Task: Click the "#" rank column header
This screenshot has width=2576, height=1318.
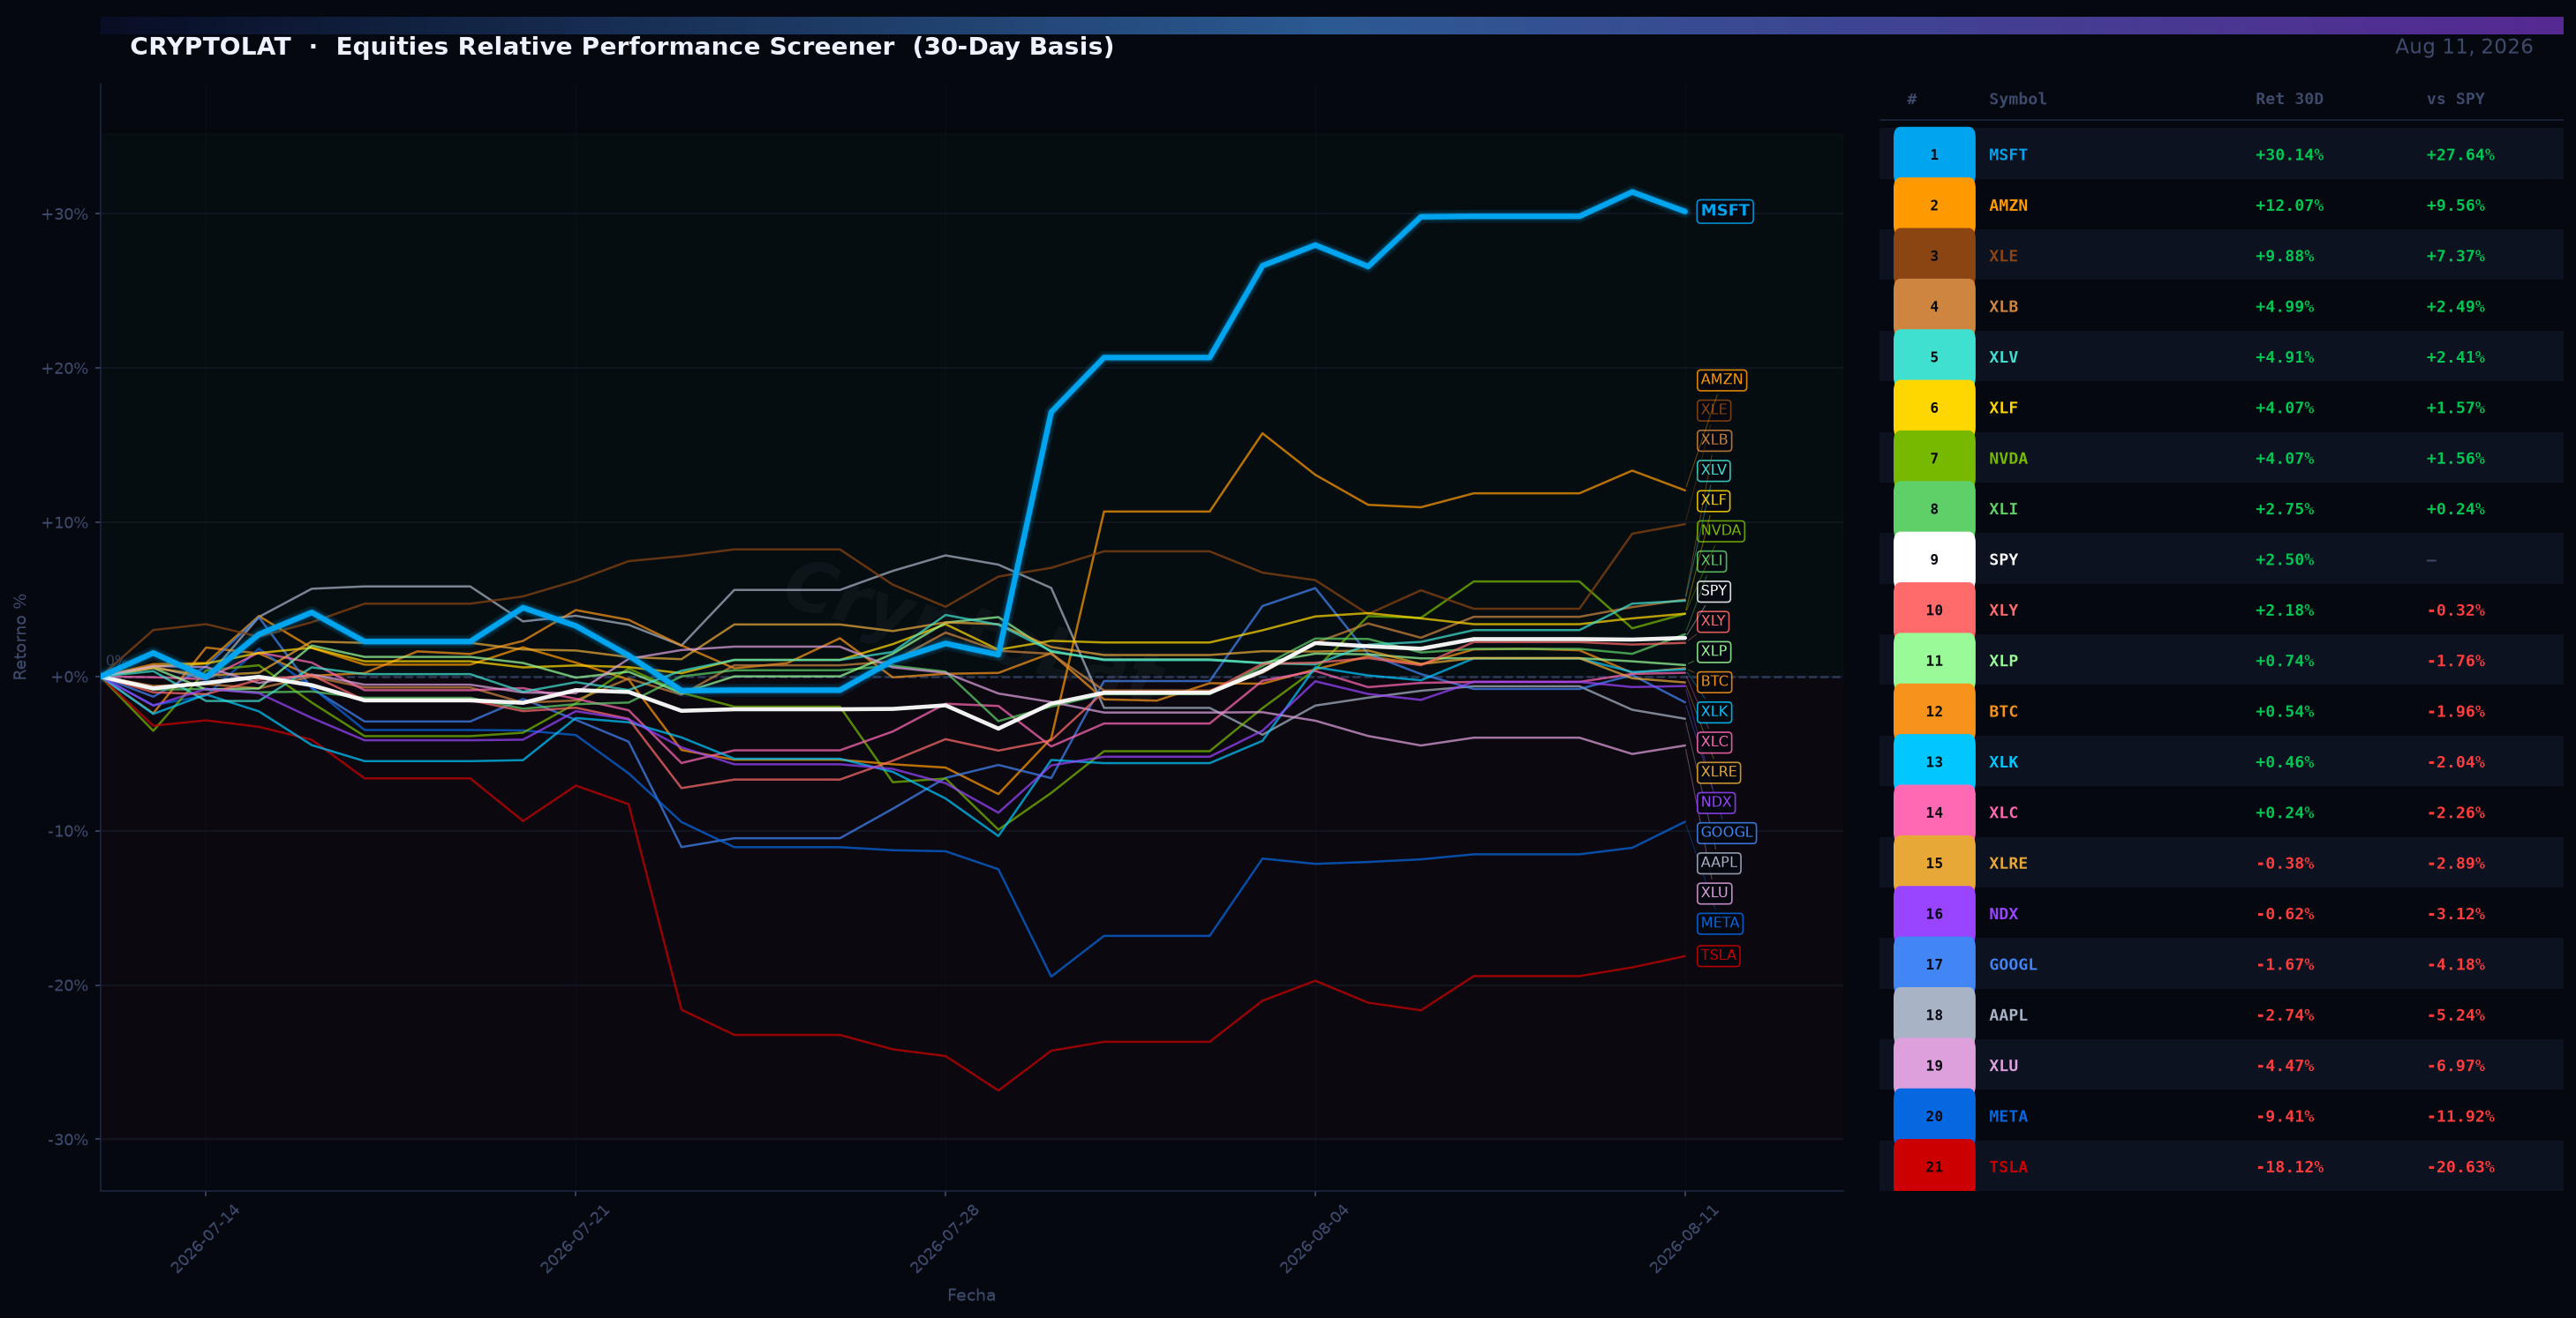Action: pyautogui.click(x=1911, y=99)
